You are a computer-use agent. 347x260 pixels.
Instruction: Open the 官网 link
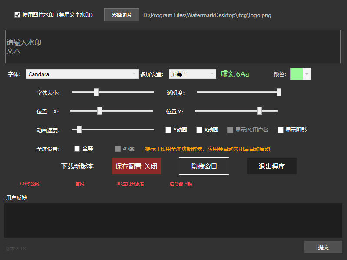tap(80, 184)
